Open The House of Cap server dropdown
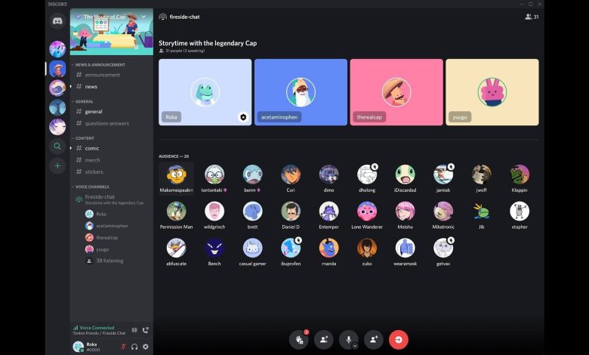The image size is (589, 355). (143, 17)
